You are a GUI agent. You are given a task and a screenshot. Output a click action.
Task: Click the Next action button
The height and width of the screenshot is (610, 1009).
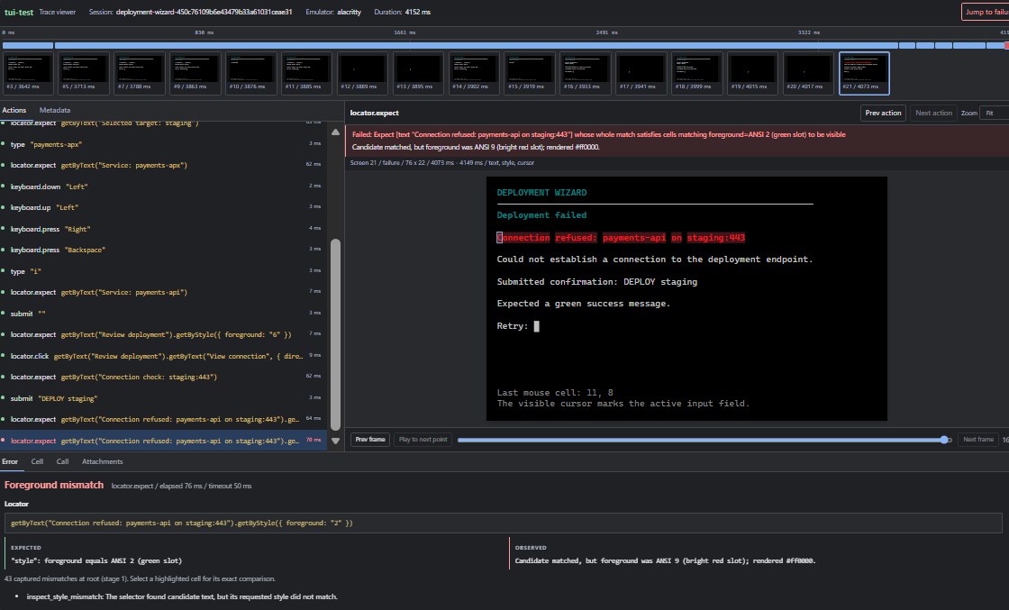click(x=933, y=113)
